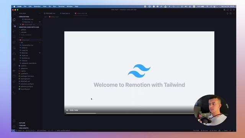Click the remote window indicator in status bar
This screenshot has width=245, height=138.
[13, 130]
